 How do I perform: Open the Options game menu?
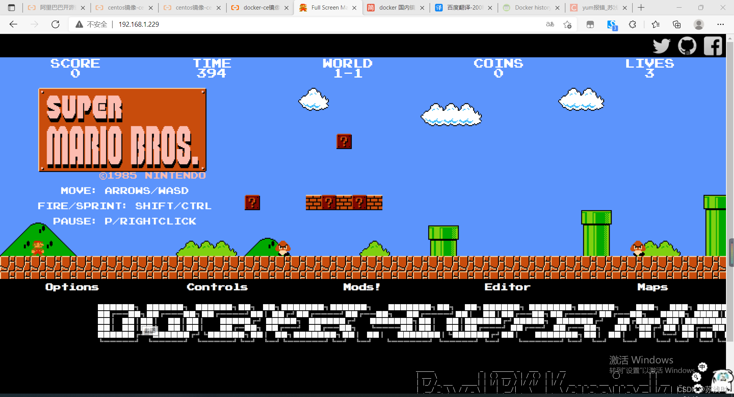click(72, 287)
